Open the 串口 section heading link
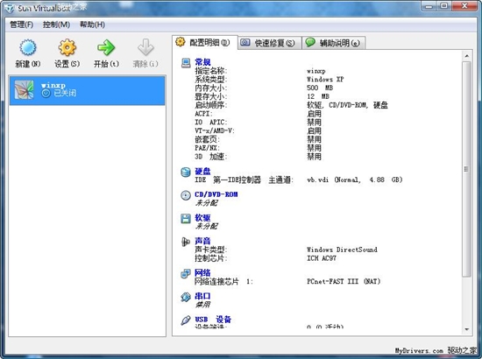 [x=202, y=296]
